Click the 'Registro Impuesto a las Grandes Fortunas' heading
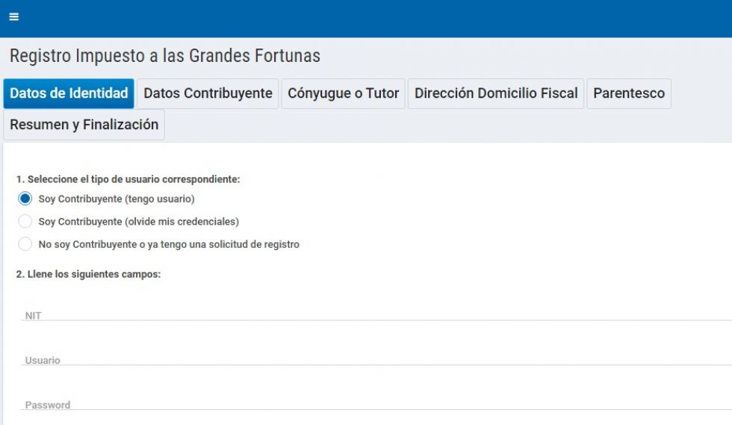This screenshot has height=425, width=732. pyautogui.click(x=164, y=56)
